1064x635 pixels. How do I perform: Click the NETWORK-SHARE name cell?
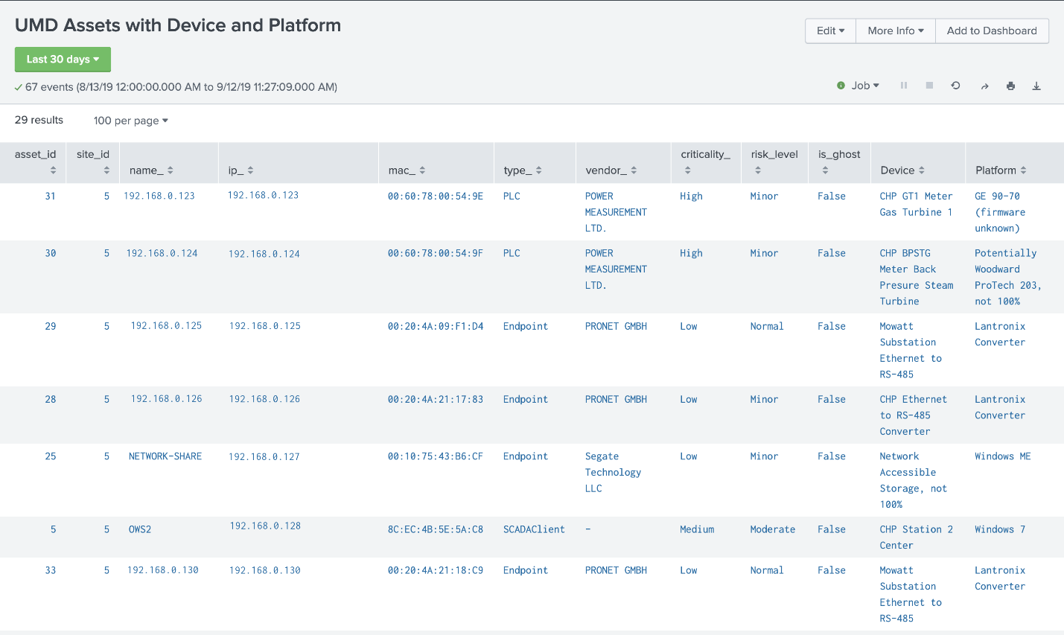coord(165,456)
